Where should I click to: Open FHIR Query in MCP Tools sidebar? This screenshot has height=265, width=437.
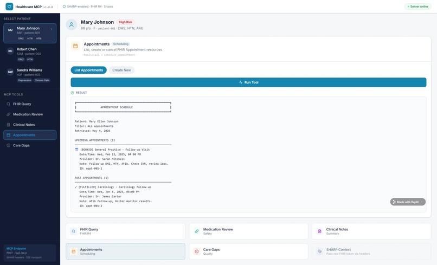[30, 104]
